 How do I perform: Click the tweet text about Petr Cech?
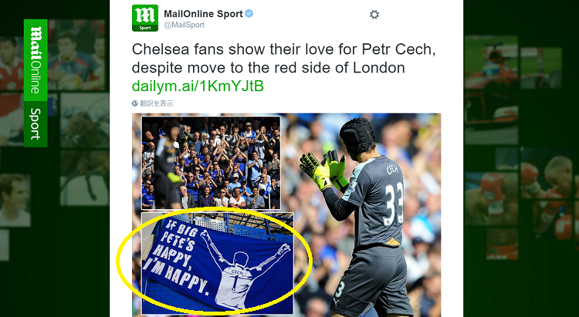pos(283,59)
